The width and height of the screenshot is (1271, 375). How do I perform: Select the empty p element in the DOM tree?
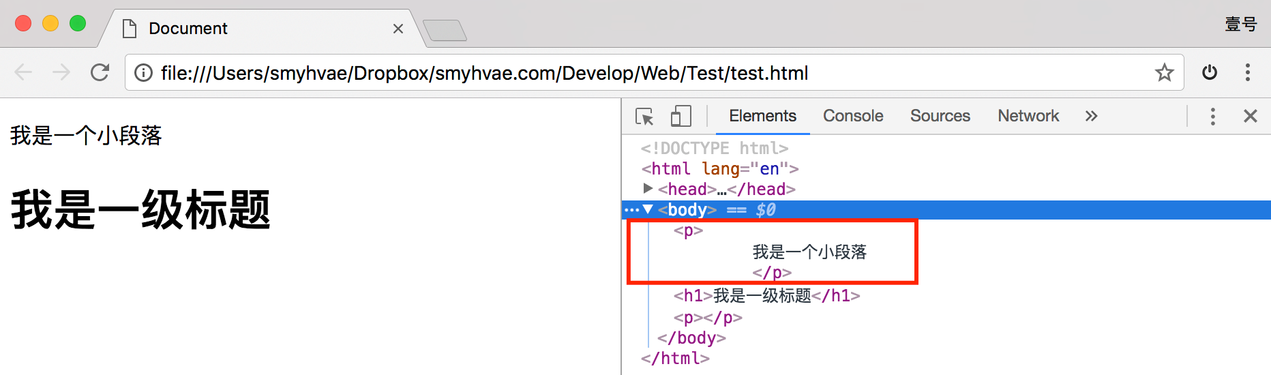708,318
